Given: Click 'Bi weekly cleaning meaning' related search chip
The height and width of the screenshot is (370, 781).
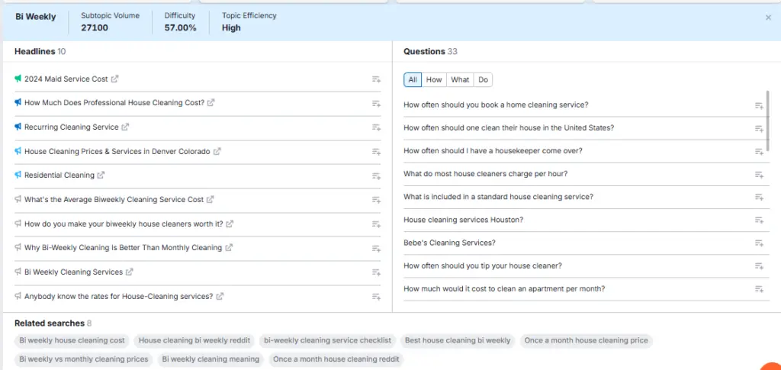Looking at the screenshot, I should (211, 359).
